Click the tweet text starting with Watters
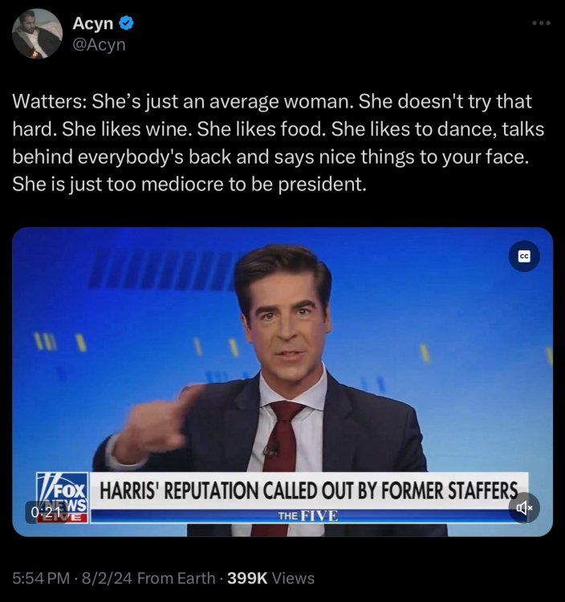This screenshot has height=602, width=565. coord(278,143)
